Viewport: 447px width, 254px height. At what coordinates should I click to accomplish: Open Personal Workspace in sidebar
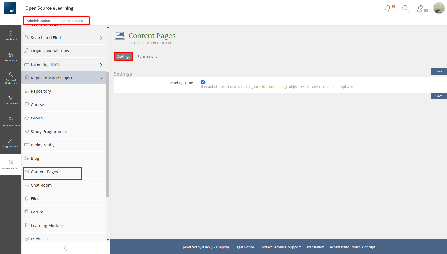[11, 78]
